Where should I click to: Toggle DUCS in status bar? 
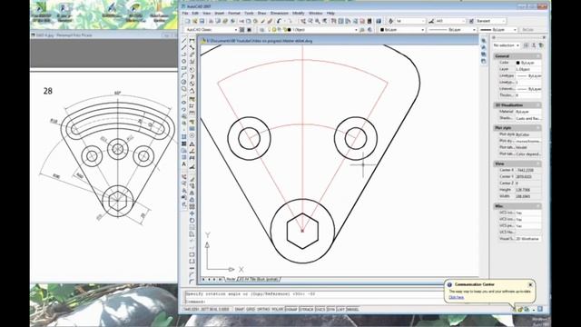(320, 309)
